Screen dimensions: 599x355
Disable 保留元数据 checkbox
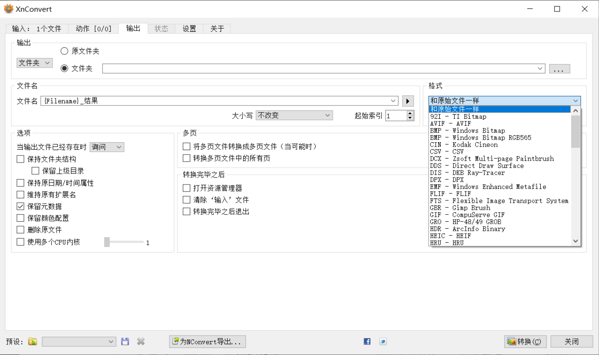point(20,206)
